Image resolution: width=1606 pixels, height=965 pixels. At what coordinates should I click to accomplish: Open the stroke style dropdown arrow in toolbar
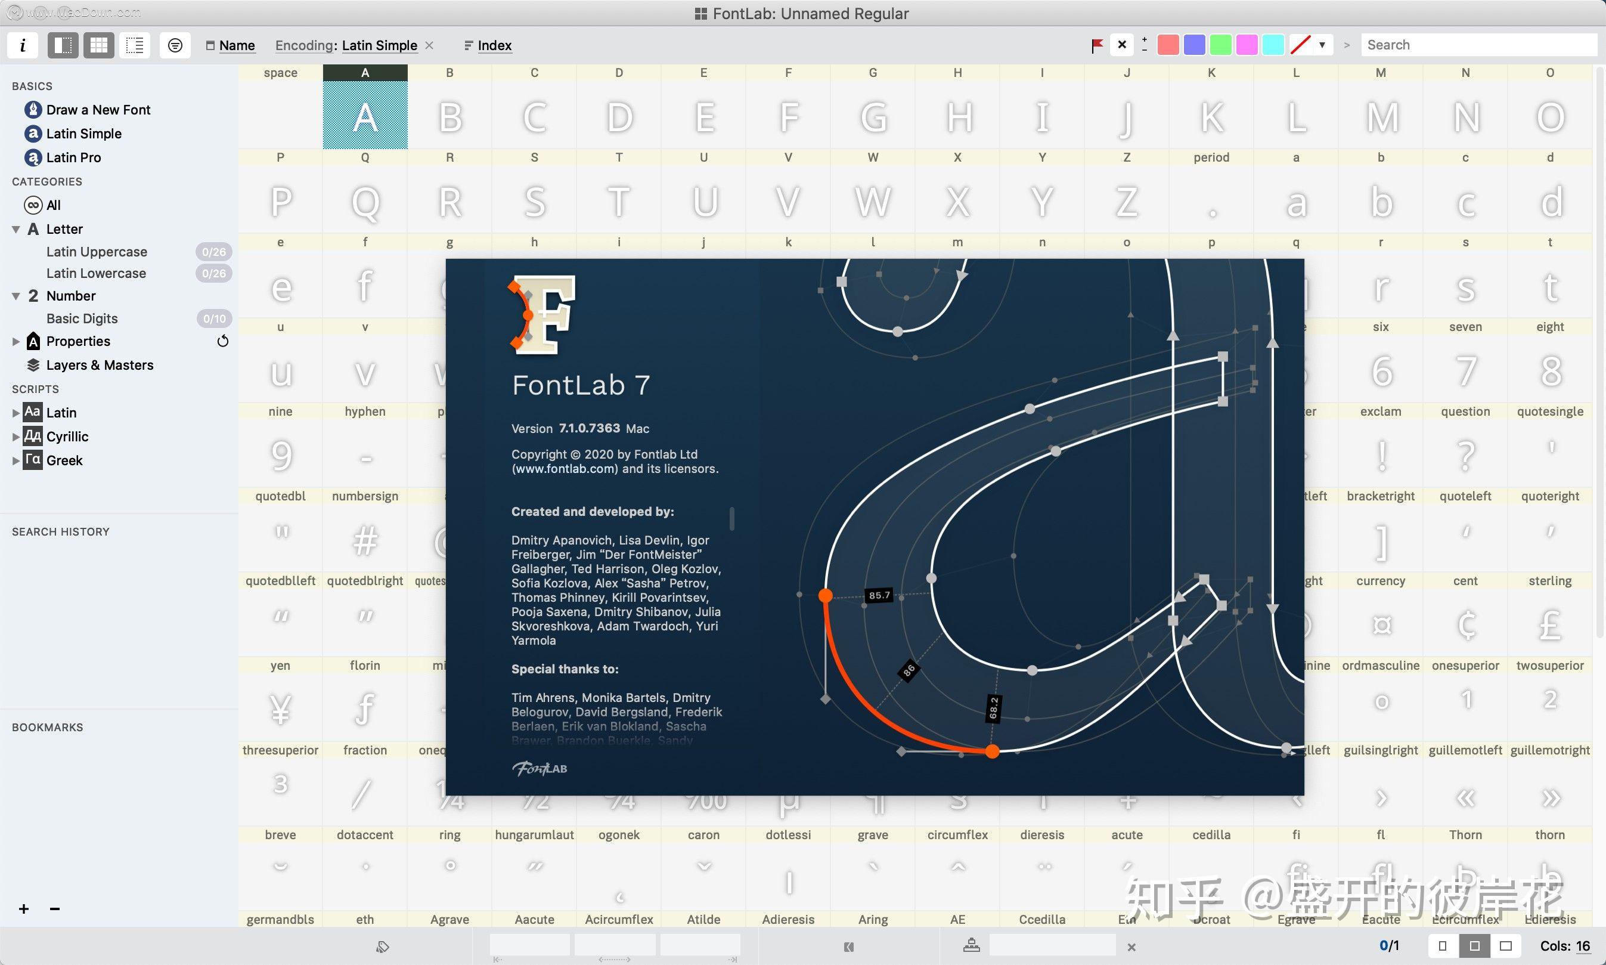1323,45
